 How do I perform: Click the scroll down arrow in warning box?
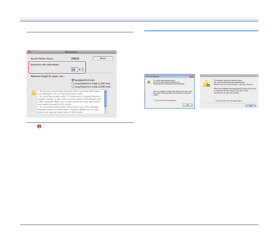[x=106, y=112]
